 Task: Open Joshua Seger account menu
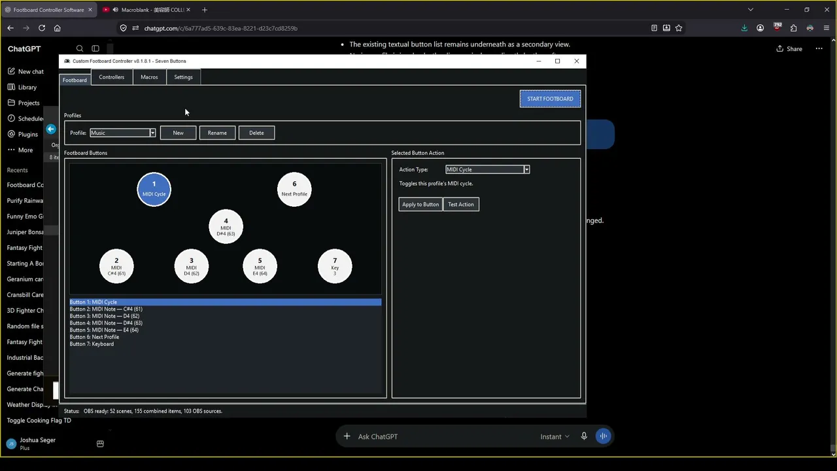coord(31,444)
